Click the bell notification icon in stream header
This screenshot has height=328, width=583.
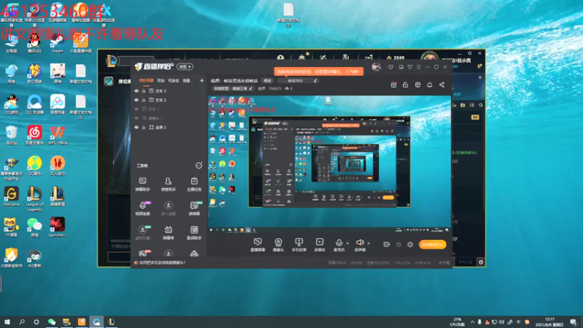click(429, 85)
